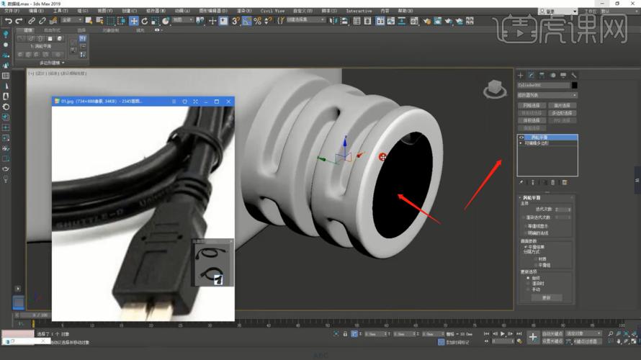Click the 网格选择 modifier button

click(531, 105)
